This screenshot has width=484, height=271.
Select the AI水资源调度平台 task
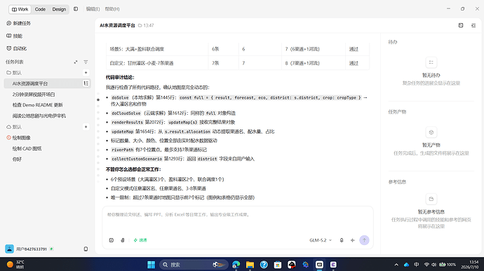pyautogui.click(x=30, y=83)
